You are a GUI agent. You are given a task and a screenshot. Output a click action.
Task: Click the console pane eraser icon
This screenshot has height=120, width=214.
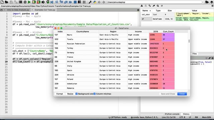[210, 58]
